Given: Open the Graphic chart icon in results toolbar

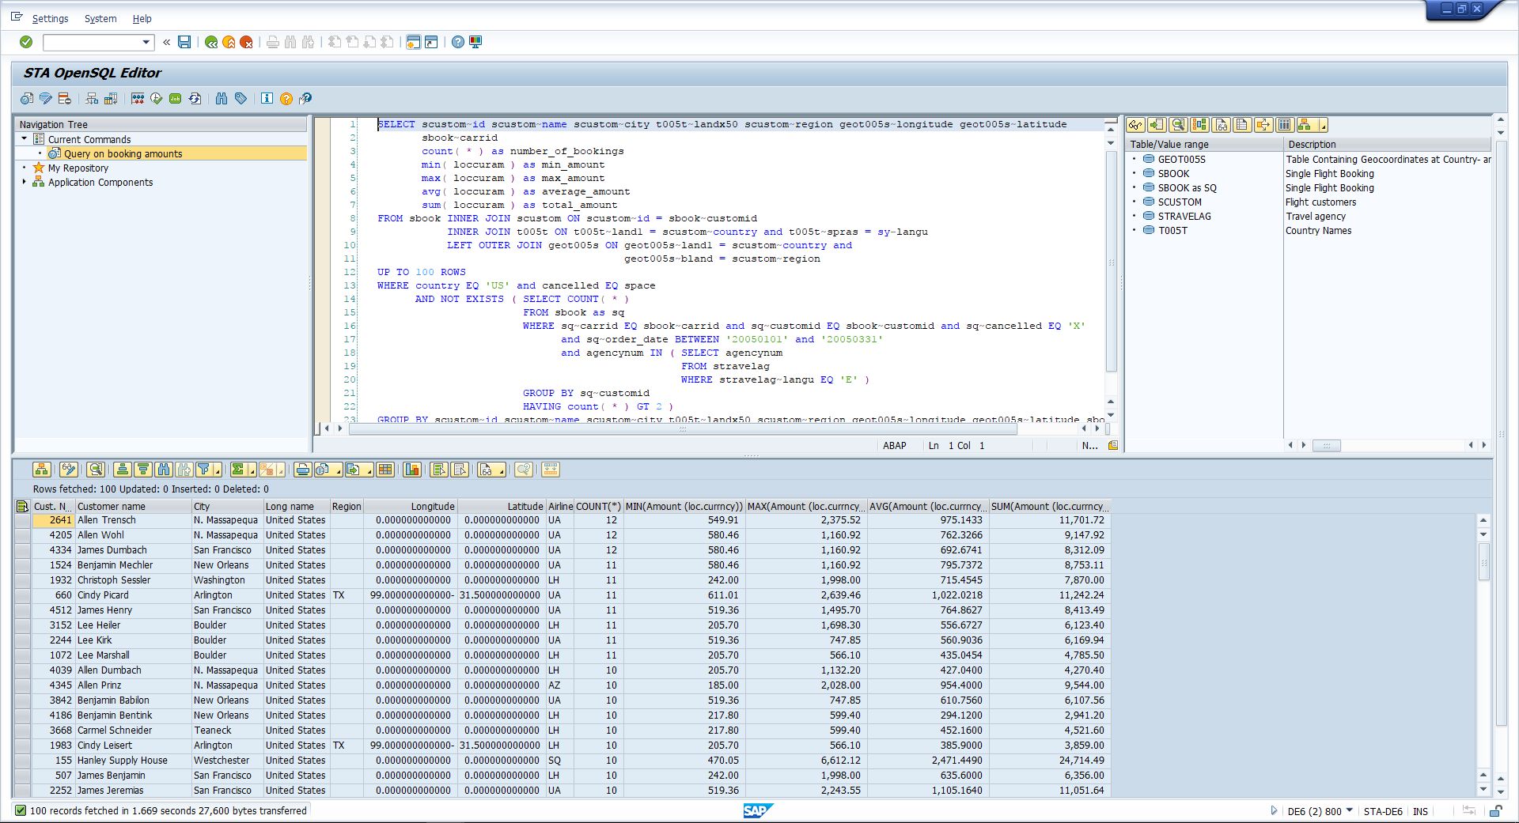Looking at the screenshot, I should [x=412, y=470].
